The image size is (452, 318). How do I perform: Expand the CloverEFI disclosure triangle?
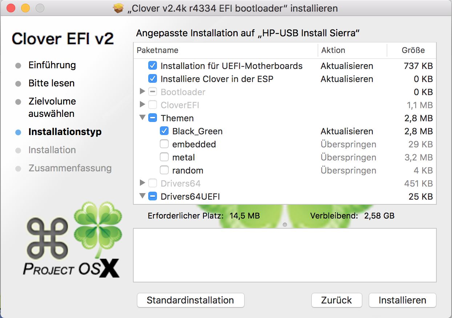tap(142, 105)
